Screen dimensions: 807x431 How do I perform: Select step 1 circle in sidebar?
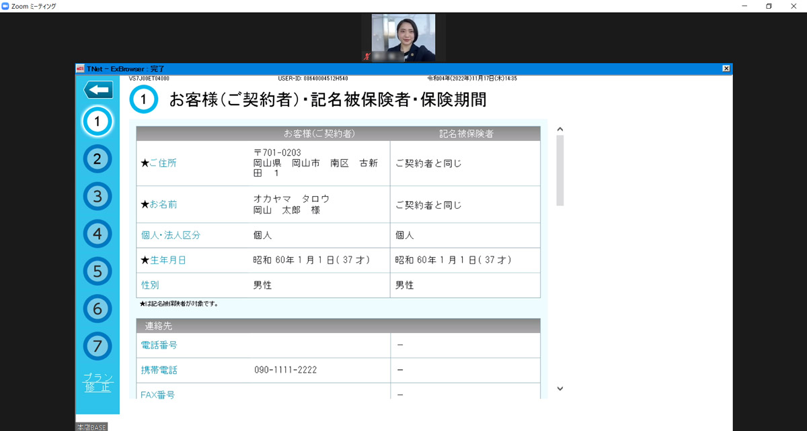(98, 122)
